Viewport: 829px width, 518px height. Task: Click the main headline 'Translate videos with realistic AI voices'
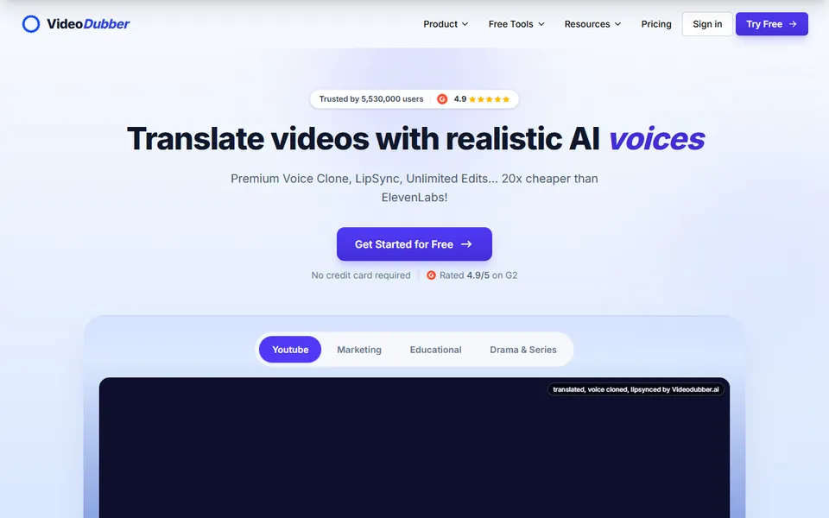coord(415,139)
